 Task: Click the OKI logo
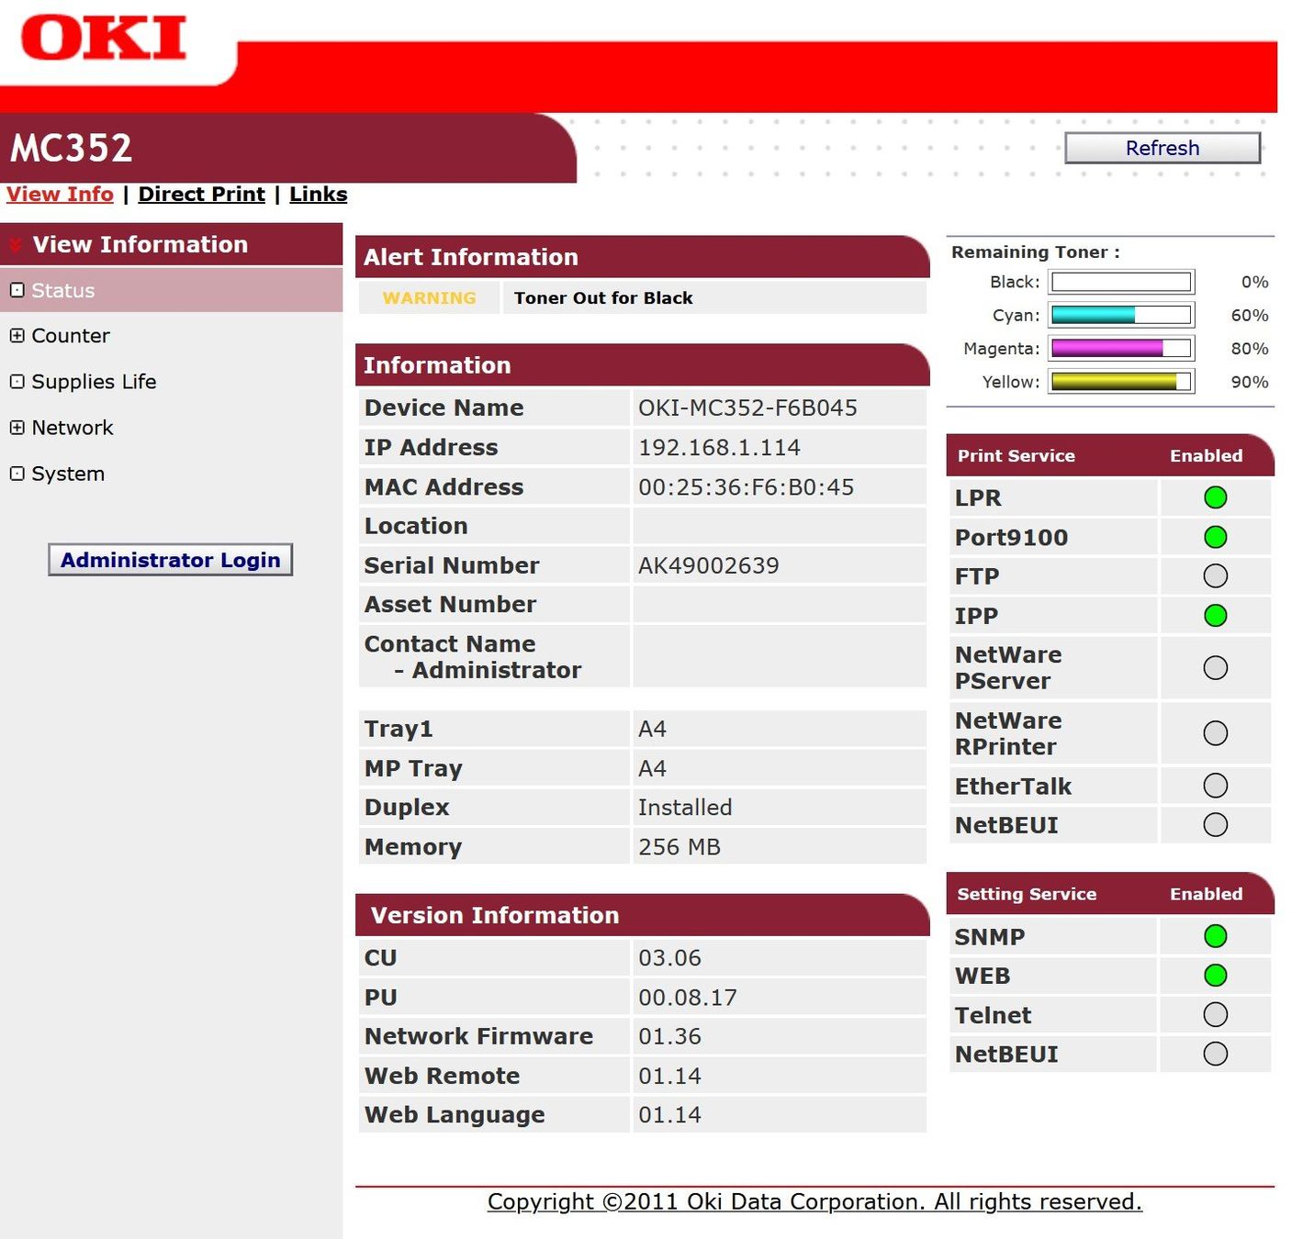click(104, 39)
